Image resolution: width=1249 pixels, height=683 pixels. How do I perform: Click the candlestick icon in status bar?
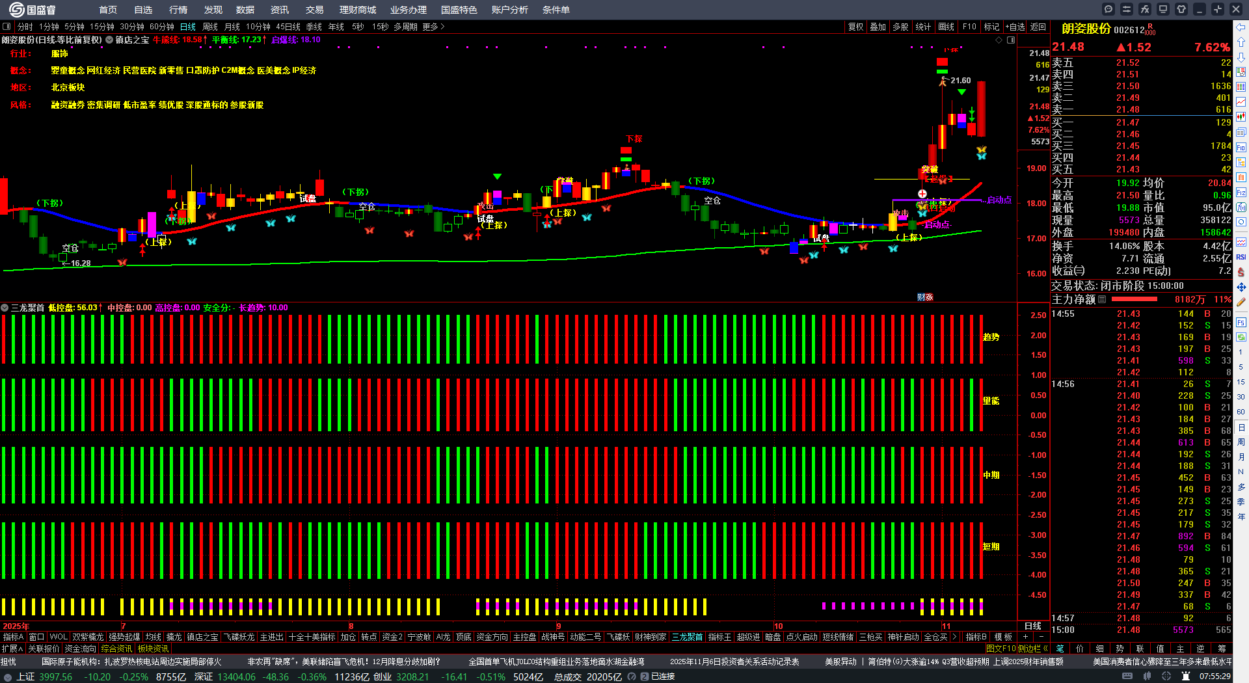(1147, 676)
